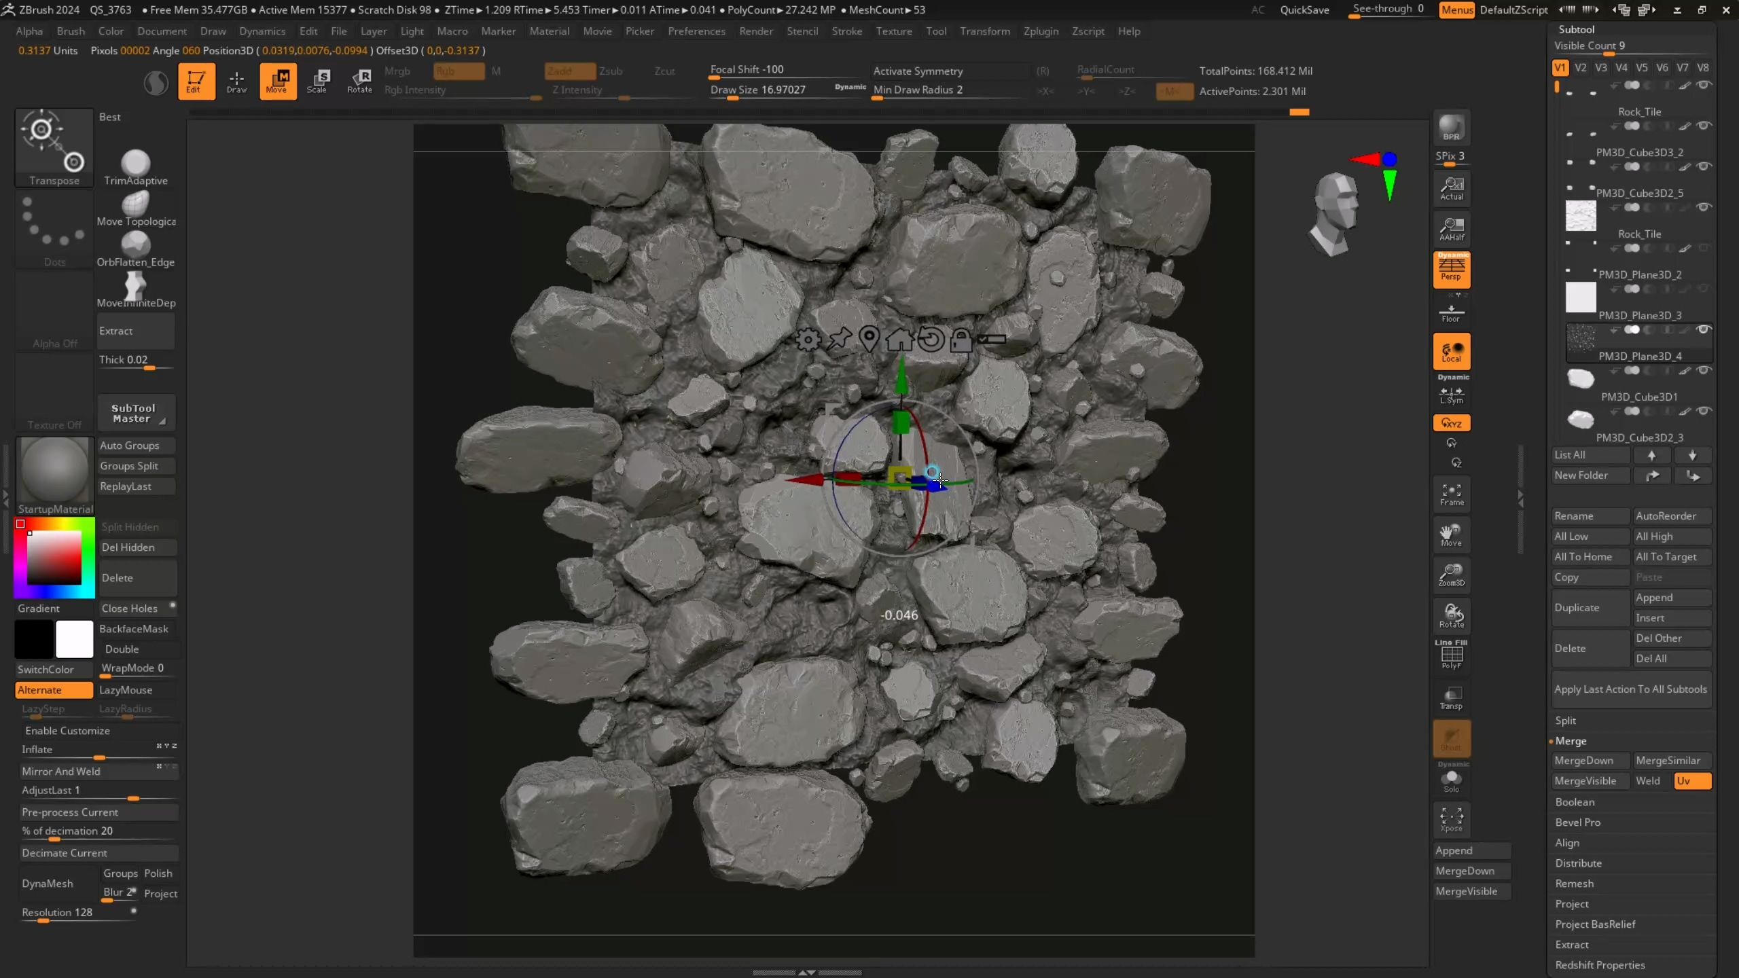Select the Rotate transform tool
The image size is (1739, 978).
359,81
